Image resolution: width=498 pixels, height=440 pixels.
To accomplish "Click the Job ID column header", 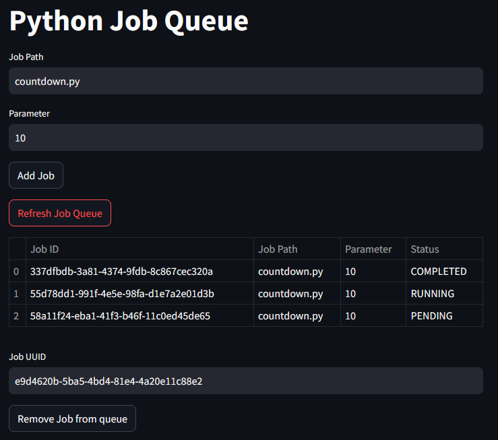I will click(x=139, y=249).
